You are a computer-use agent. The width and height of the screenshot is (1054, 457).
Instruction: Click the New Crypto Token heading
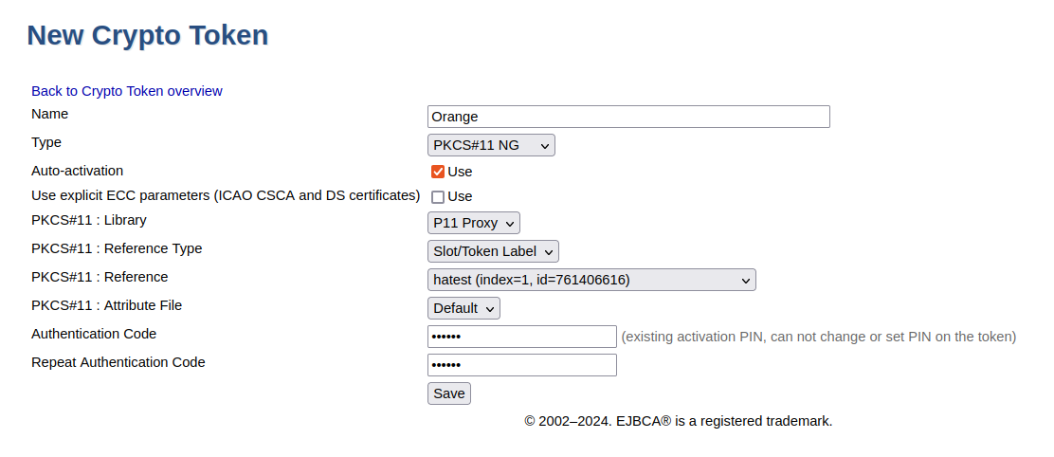(x=148, y=35)
